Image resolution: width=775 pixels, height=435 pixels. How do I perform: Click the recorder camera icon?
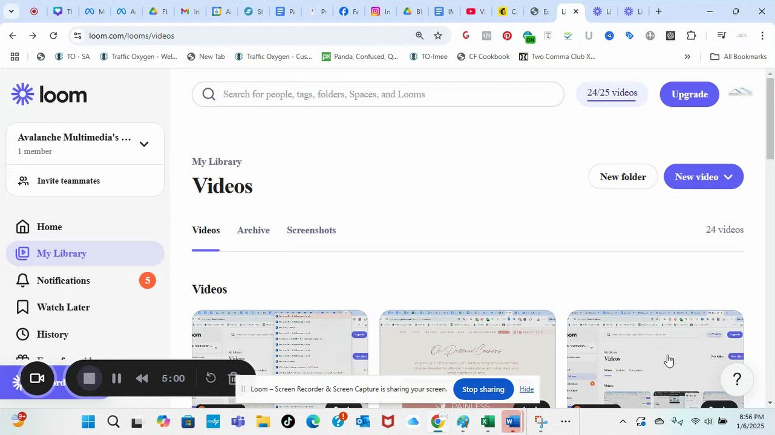pos(37,378)
